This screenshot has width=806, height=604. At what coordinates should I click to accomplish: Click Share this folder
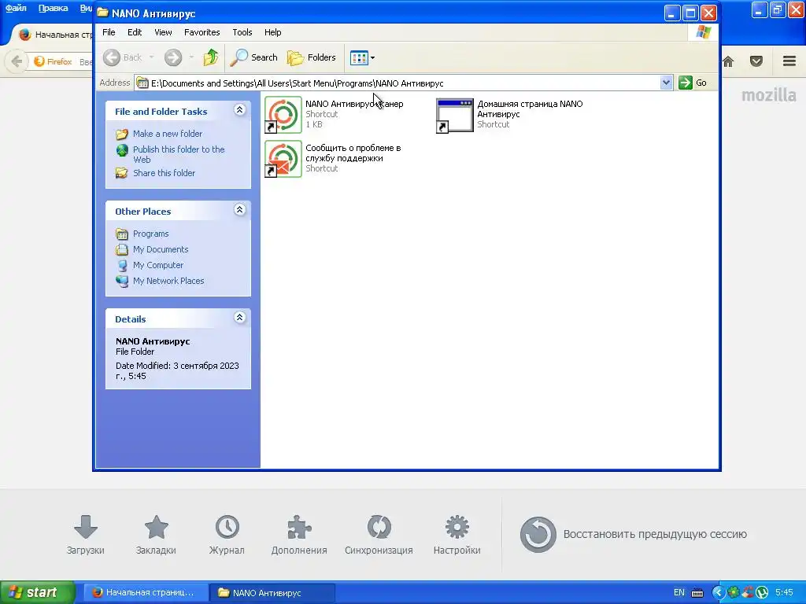click(x=164, y=173)
